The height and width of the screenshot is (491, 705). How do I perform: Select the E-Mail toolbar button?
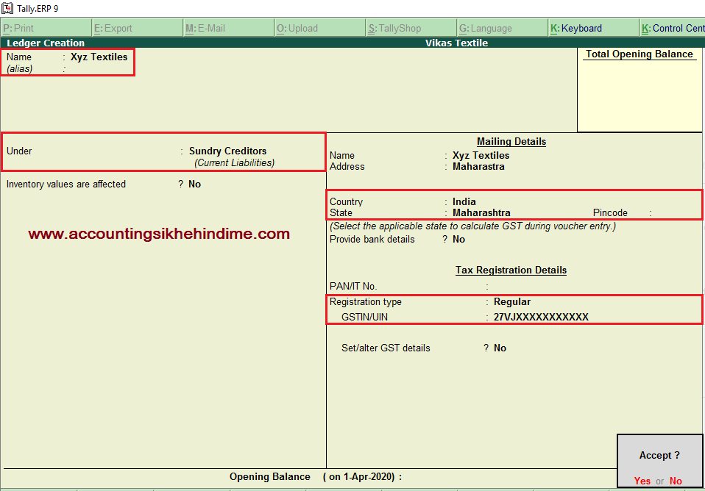coord(228,28)
